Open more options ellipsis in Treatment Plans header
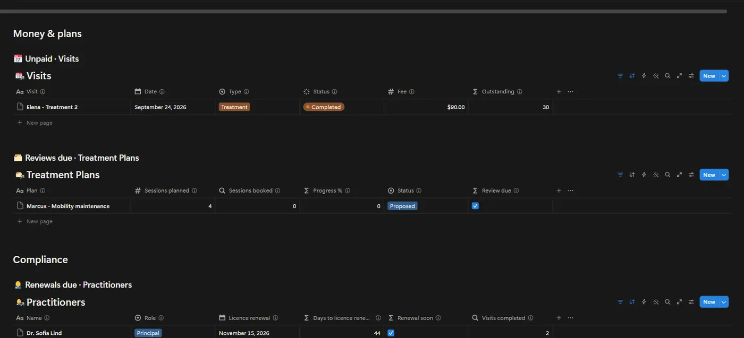Image resolution: width=744 pixels, height=338 pixels. 570,190
